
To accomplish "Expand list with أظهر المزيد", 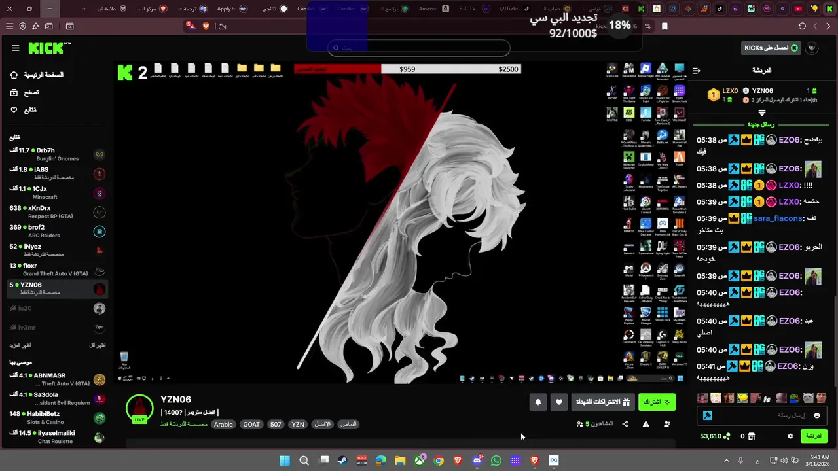I will coord(20,345).
